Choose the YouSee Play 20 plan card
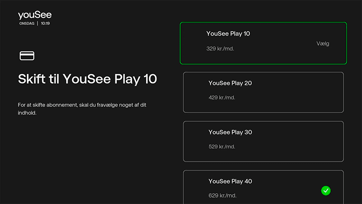The image size is (362, 204). [x=263, y=93]
